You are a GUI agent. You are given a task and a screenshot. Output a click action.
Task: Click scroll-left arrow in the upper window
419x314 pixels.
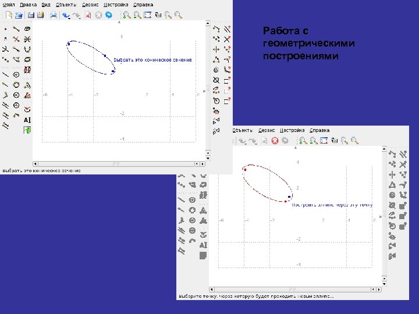coord(35,163)
